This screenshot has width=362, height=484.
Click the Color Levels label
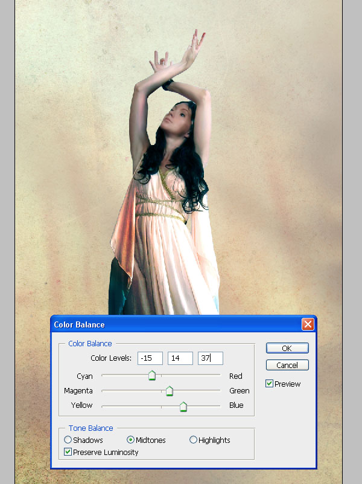[111, 358]
